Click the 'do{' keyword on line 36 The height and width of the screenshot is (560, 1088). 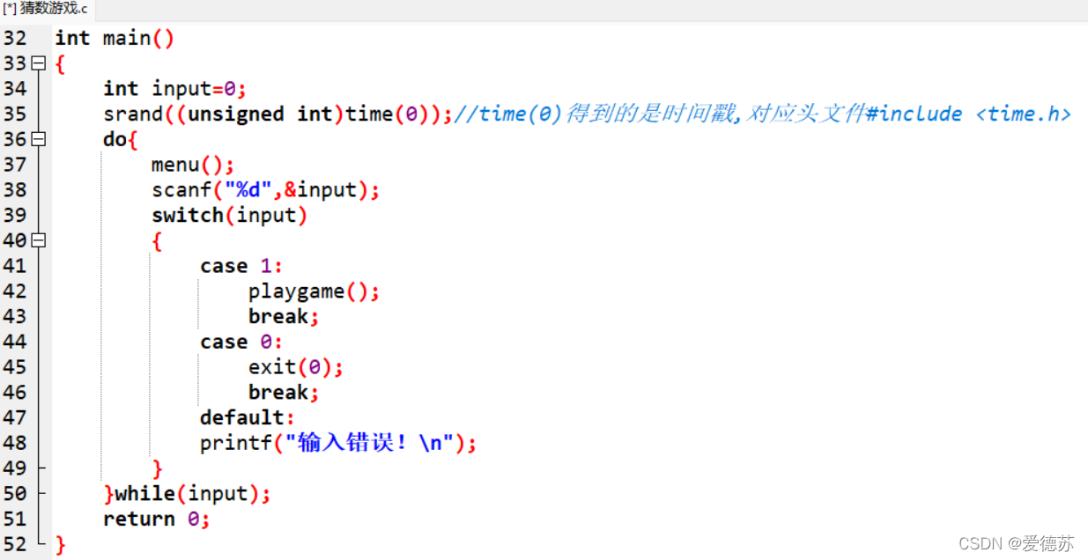(121, 140)
